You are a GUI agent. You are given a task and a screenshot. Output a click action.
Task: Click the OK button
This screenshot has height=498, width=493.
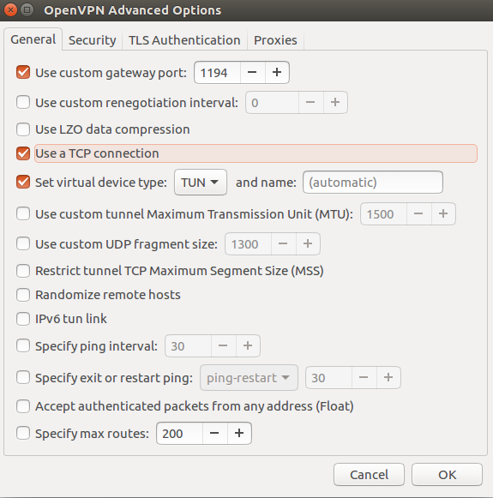[447, 475]
